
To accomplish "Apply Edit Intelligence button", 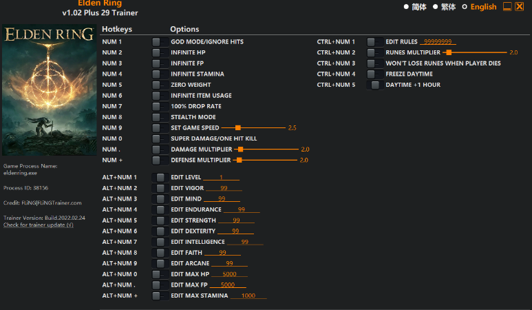I will pos(160,242).
